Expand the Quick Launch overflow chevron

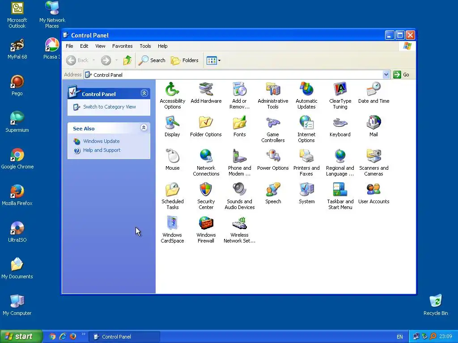pos(84,334)
